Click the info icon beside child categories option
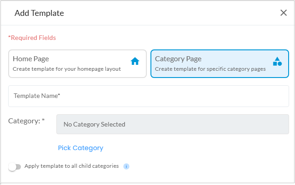The width and height of the screenshot is (295, 185). pyautogui.click(x=126, y=166)
